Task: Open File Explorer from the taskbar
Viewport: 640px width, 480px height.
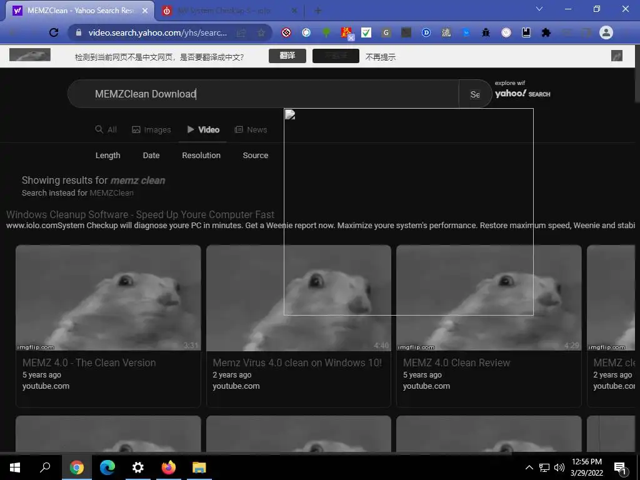Action: tap(199, 467)
